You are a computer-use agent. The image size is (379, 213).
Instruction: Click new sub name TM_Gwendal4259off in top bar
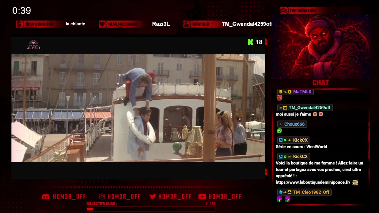[x=247, y=24]
